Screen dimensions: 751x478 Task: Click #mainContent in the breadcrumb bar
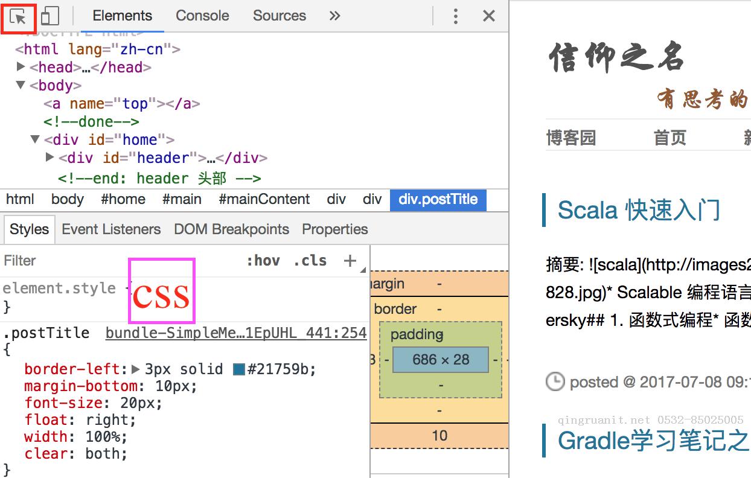pos(264,199)
